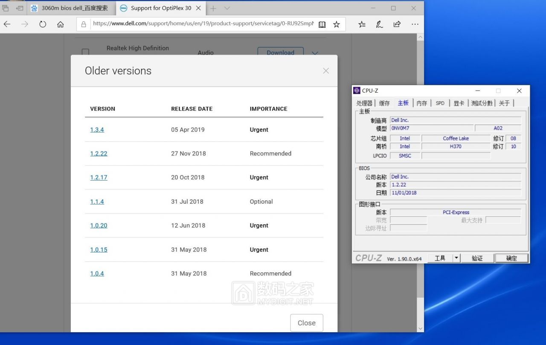Click the Older versions dialog title
Viewport: 546px width, 345px height.
point(118,71)
